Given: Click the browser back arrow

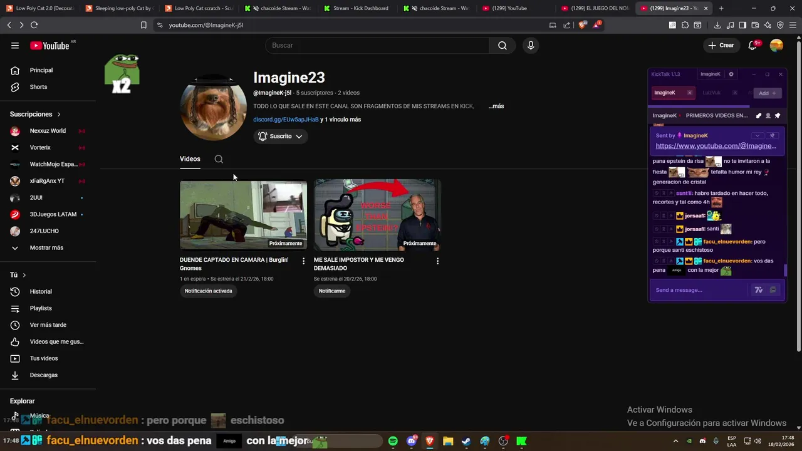Looking at the screenshot, I should pos(9,25).
